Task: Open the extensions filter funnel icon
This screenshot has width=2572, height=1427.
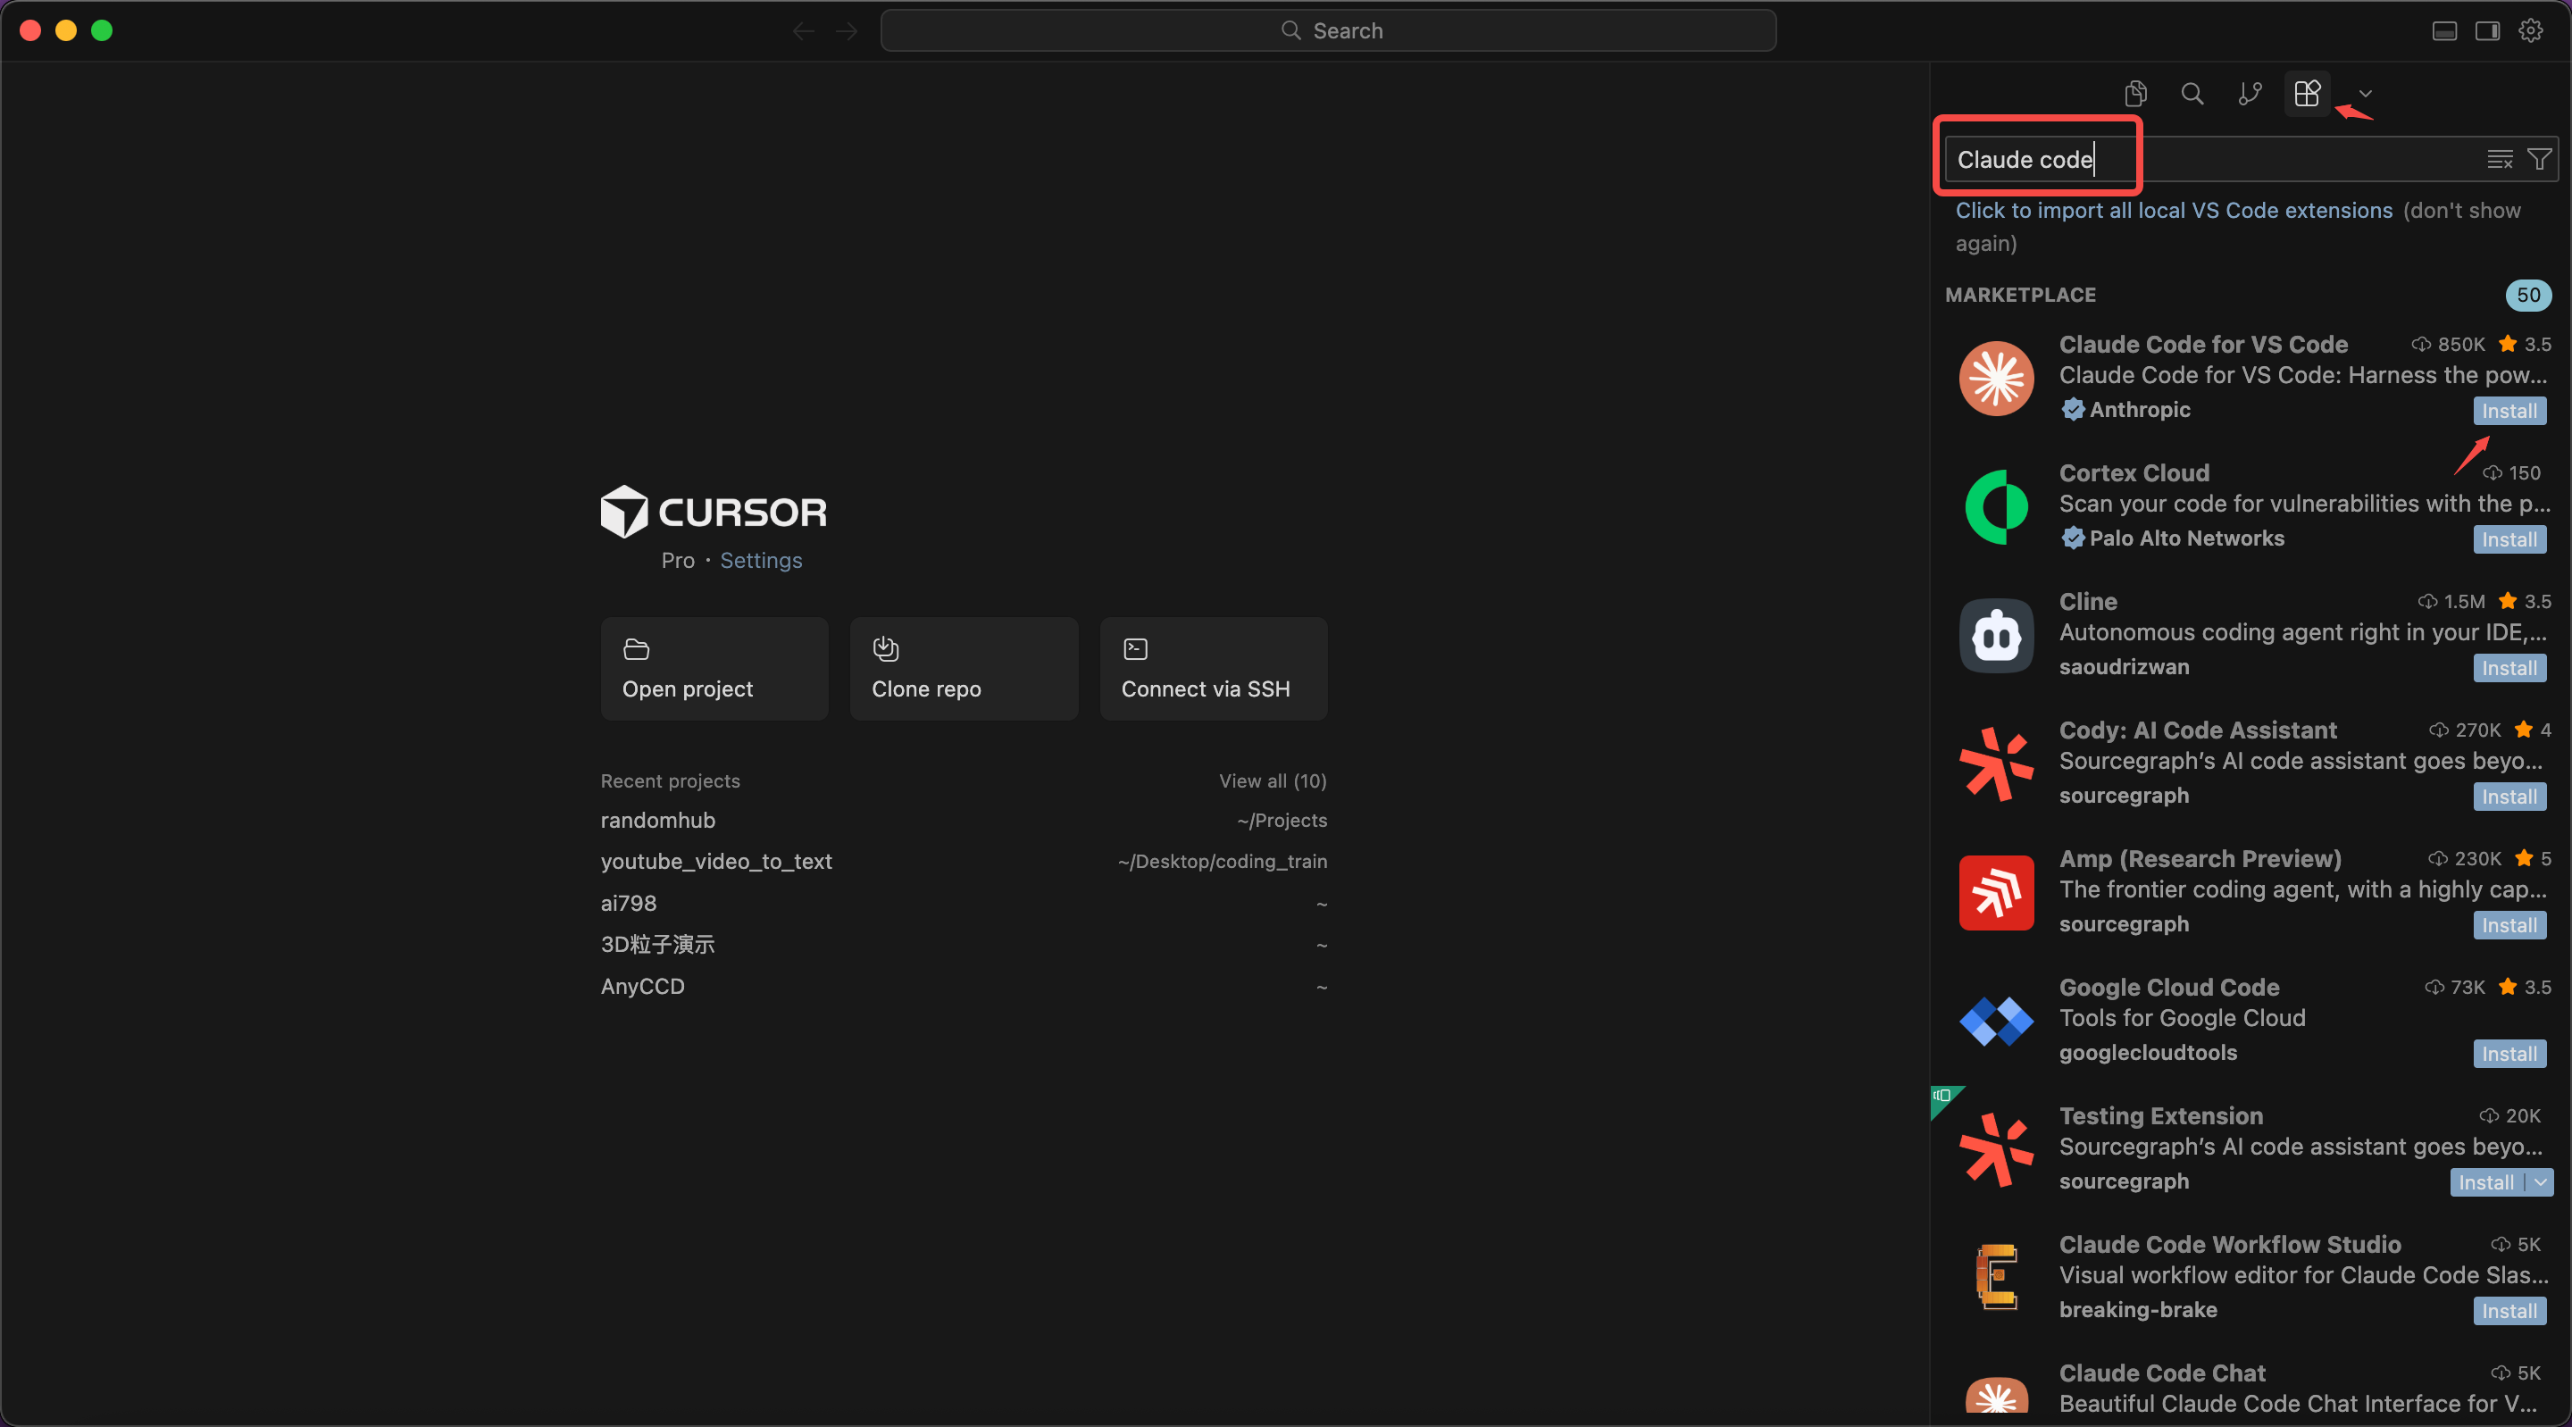Action: click(2539, 160)
